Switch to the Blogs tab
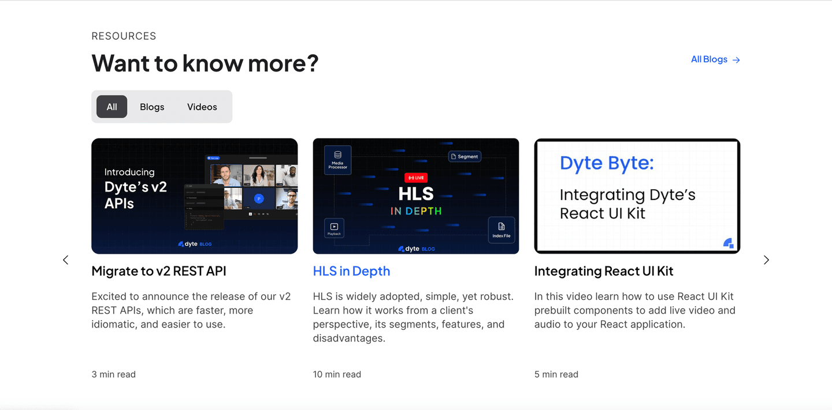832x410 pixels. (x=152, y=107)
